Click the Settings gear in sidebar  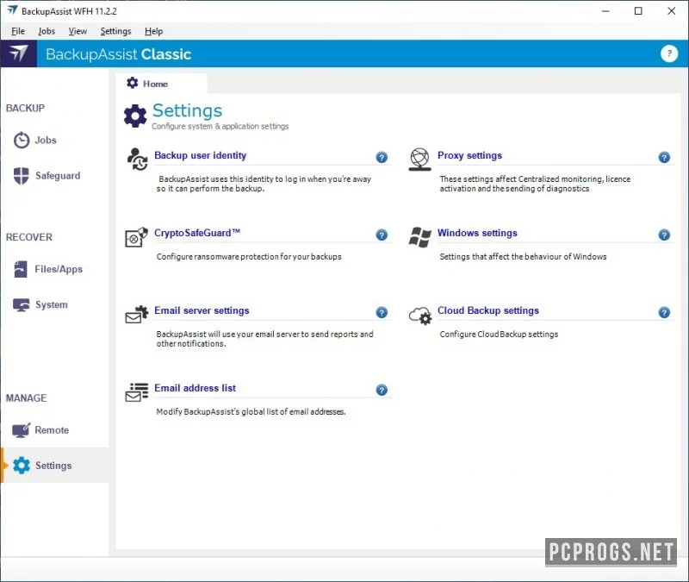pyautogui.click(x=21, y=466)
